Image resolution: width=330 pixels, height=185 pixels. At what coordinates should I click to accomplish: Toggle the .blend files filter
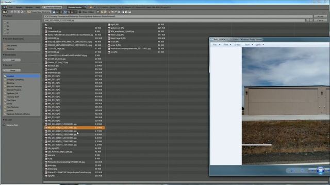(105, 12)
